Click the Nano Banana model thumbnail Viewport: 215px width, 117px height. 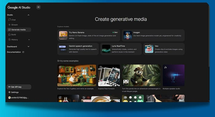click(63, 35)
